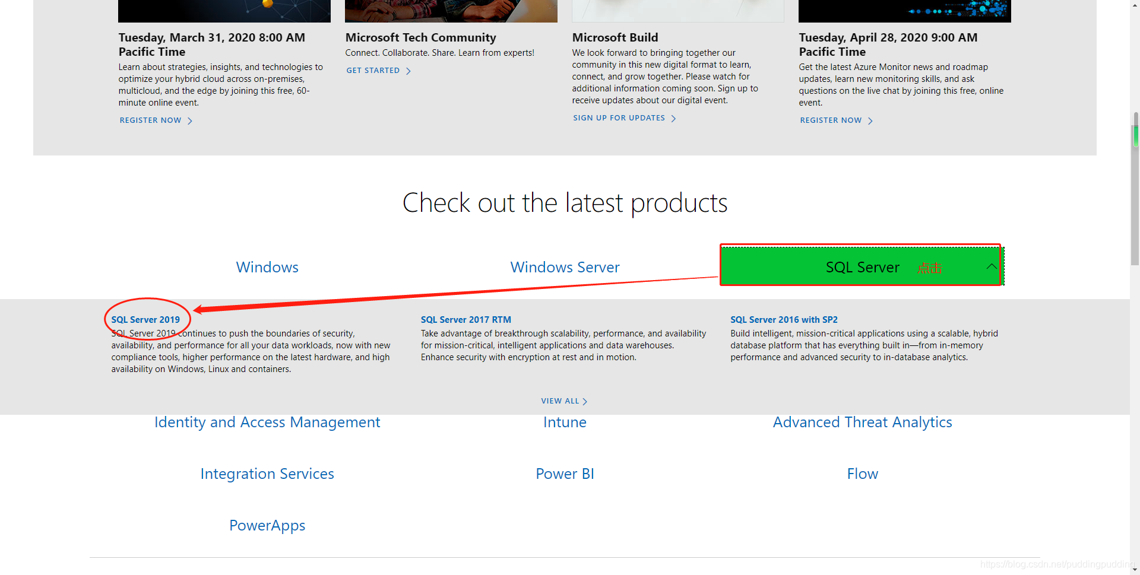Image resolution: width=1140 pixels, height=575 pixels.
Task: Expand the Intune product section
Action: tap(565, 422)
